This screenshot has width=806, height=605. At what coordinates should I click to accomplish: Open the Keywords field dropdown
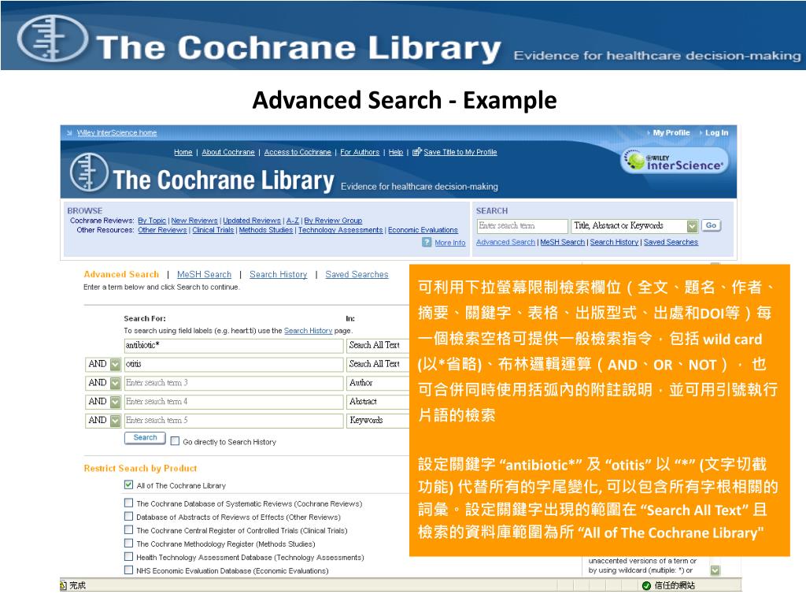coord(378,421)
